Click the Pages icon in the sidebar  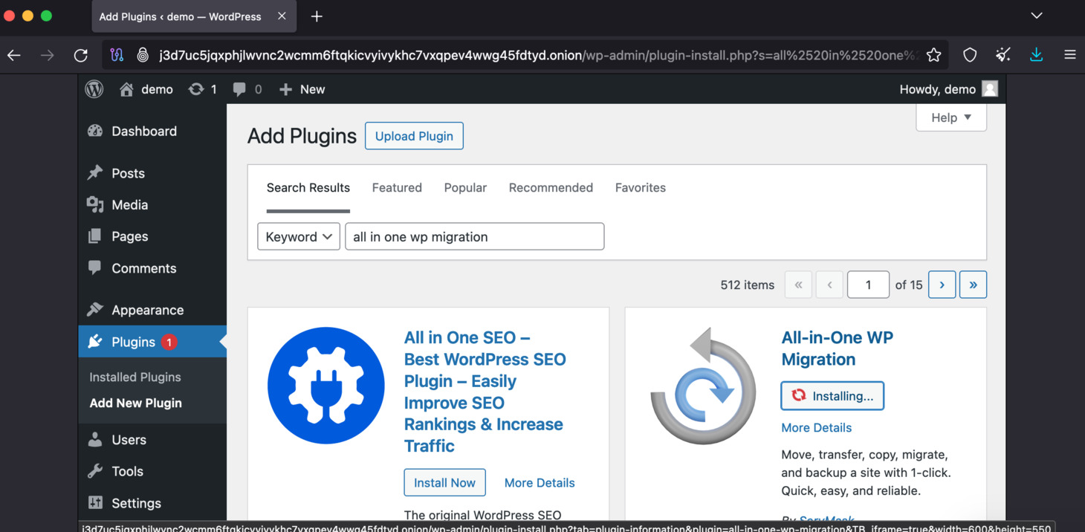[95, 236]
